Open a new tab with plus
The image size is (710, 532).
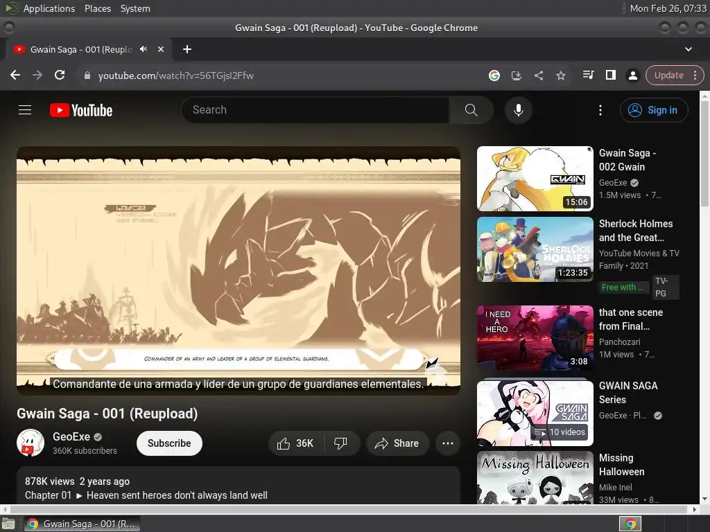187,49
